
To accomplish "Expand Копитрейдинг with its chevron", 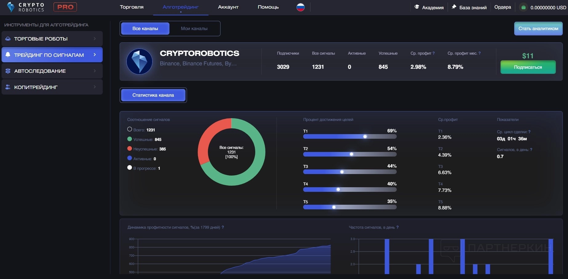I will [x=95, y=87].
